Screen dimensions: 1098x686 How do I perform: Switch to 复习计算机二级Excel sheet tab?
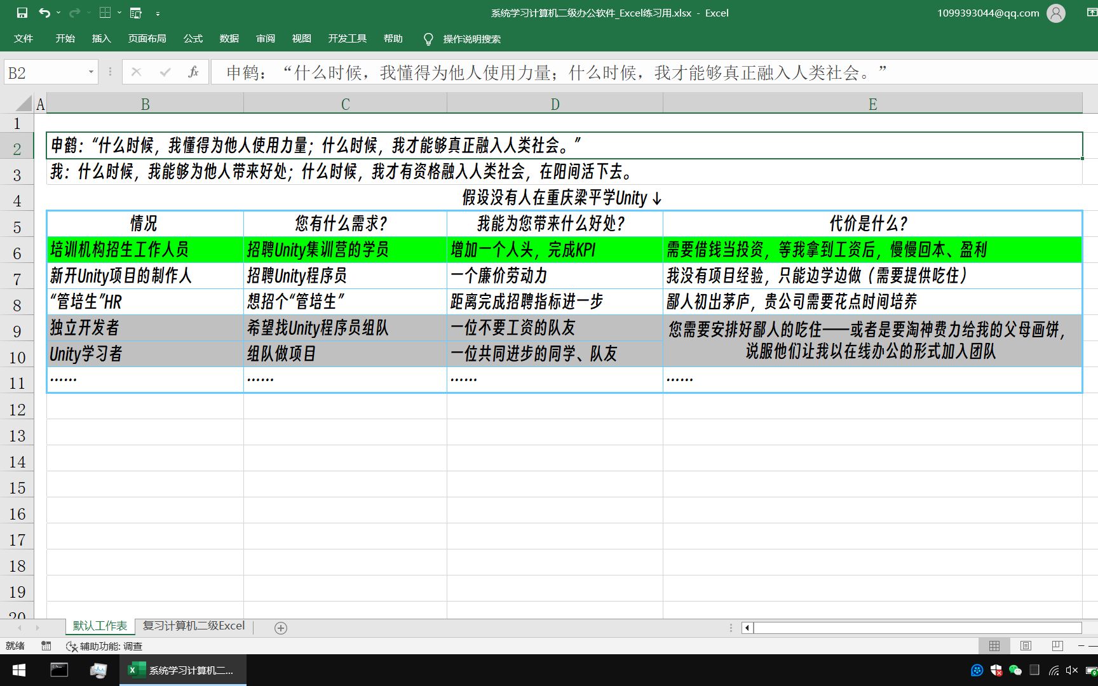(193, 626)
